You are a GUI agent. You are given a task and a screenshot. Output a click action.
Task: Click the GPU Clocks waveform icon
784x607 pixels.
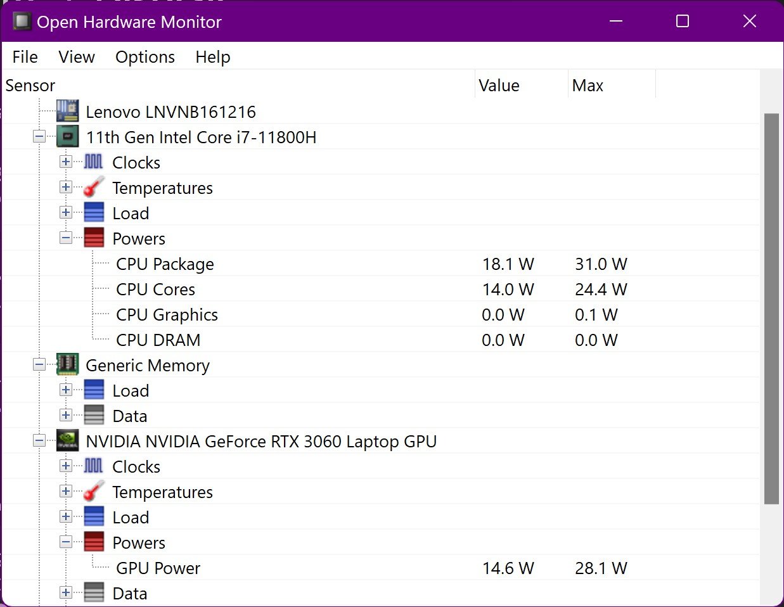click(94, 466)
